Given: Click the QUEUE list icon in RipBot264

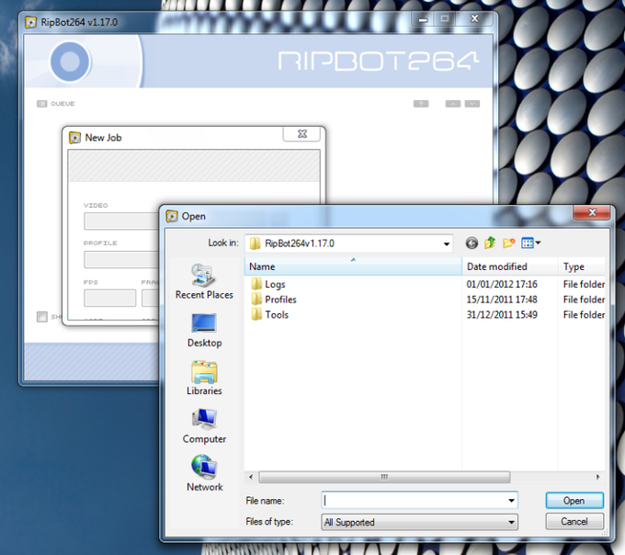Looking at the screenshot, I should [42, 104].
